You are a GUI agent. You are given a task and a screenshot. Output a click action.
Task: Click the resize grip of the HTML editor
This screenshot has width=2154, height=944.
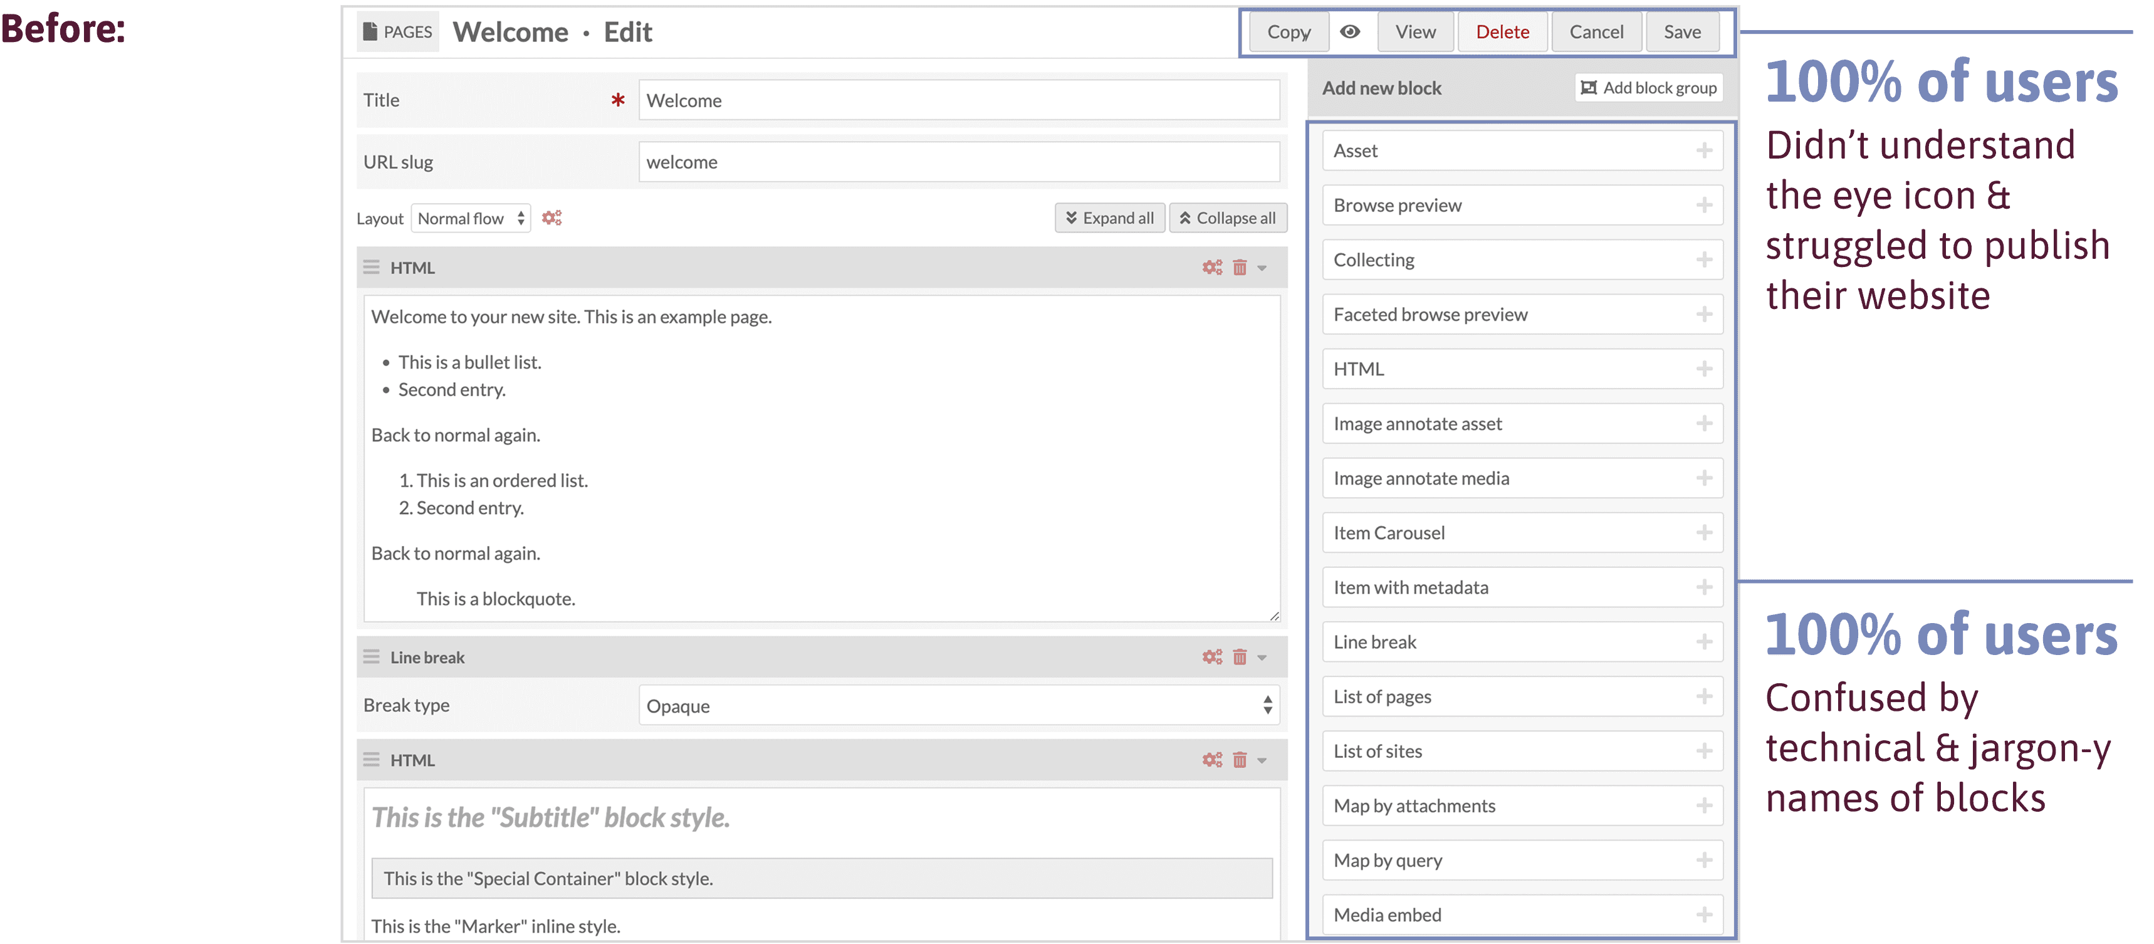1273,616
